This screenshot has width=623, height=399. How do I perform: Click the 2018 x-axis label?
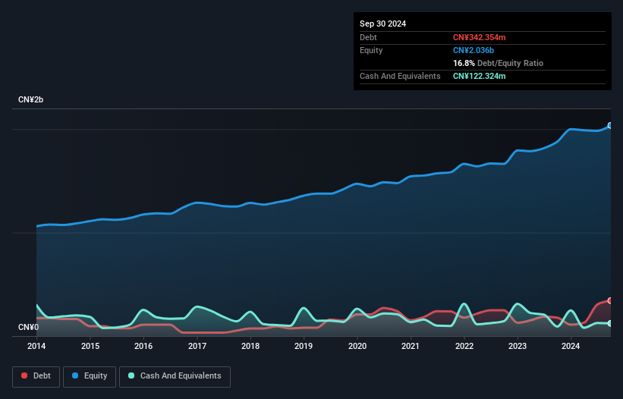(x=250, y=346)
